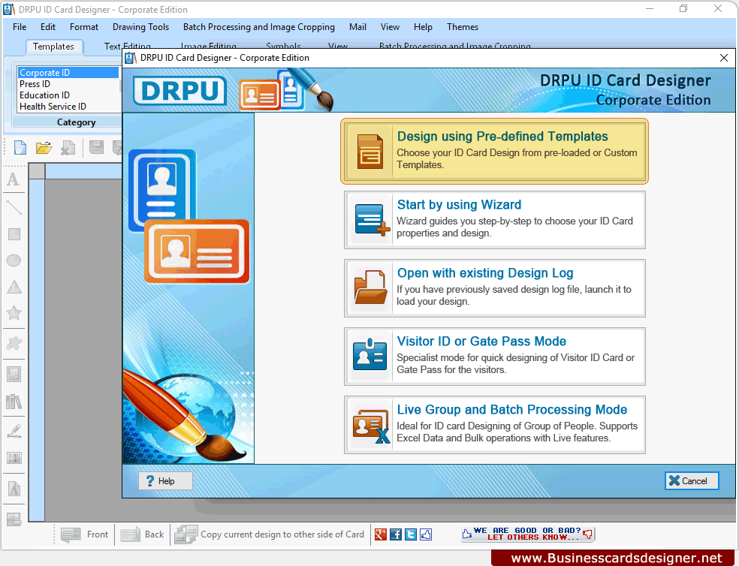
Task: Click the Help button in dialog
Action: pyautogui.click(x=165, y=480)
